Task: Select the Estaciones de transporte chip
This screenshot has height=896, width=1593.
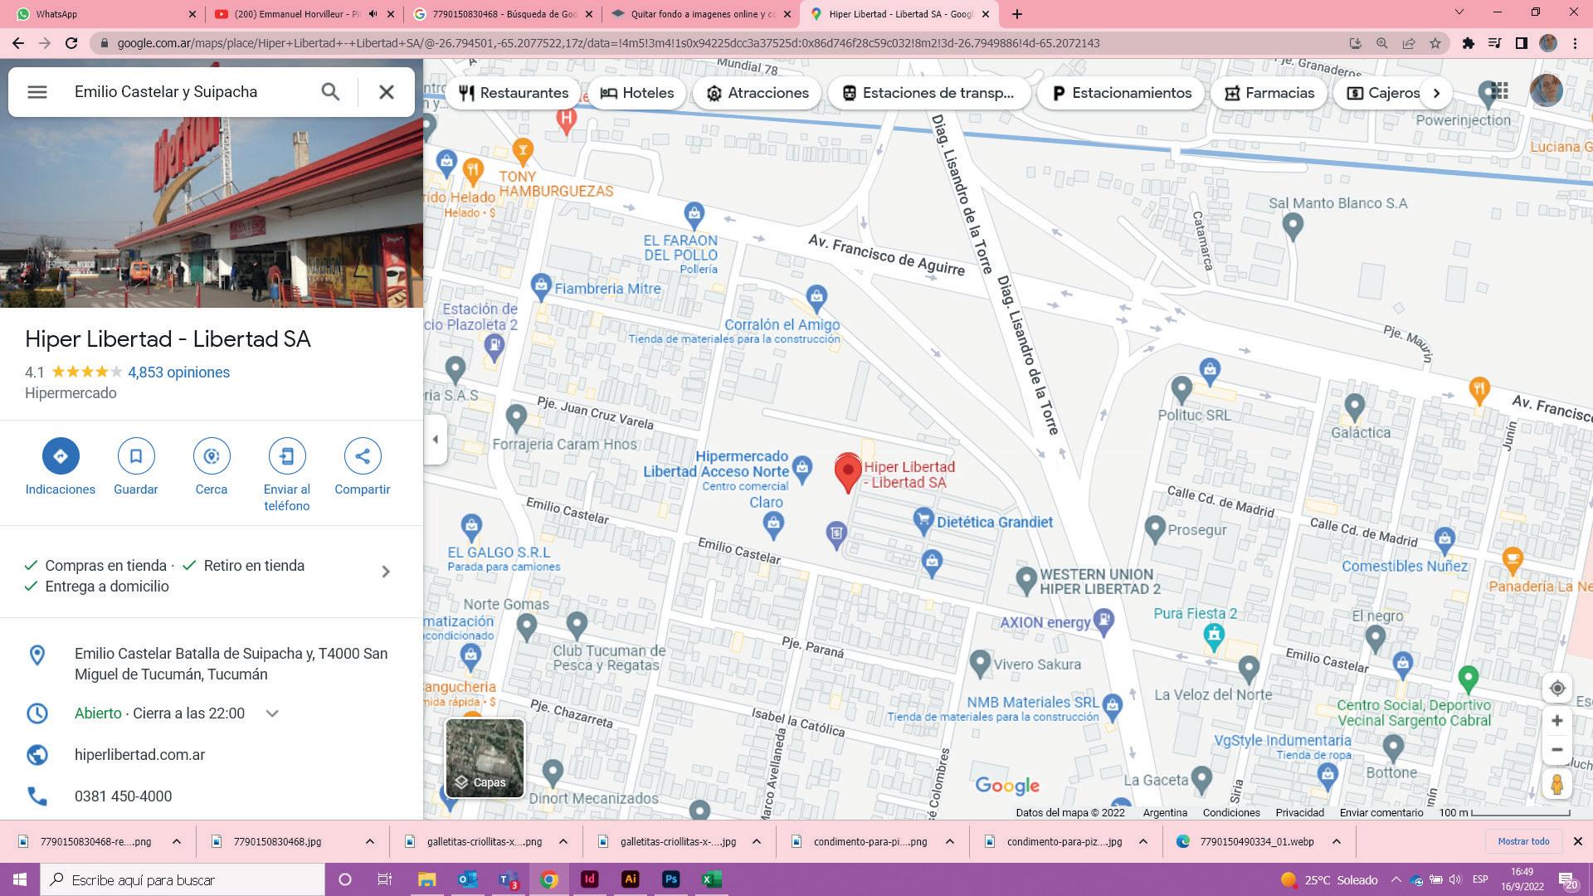Action: click(928, 93)
